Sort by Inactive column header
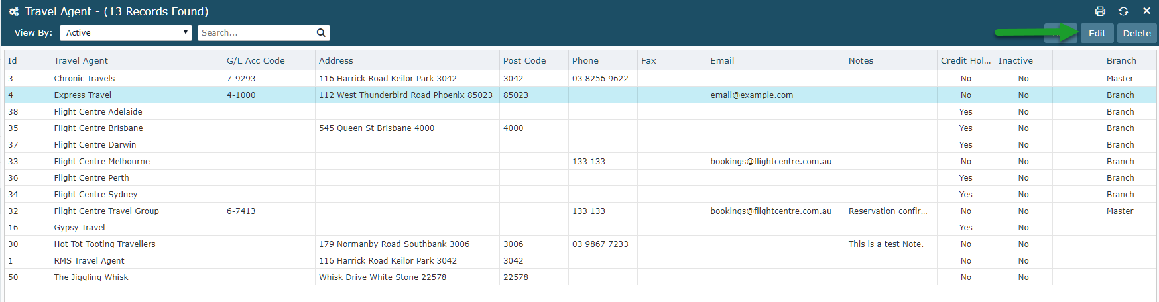The image size is (1159, 302). (1023, 60)
